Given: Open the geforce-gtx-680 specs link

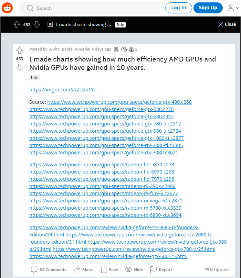Looking at the screenshot, I should (x=102, y=116).
